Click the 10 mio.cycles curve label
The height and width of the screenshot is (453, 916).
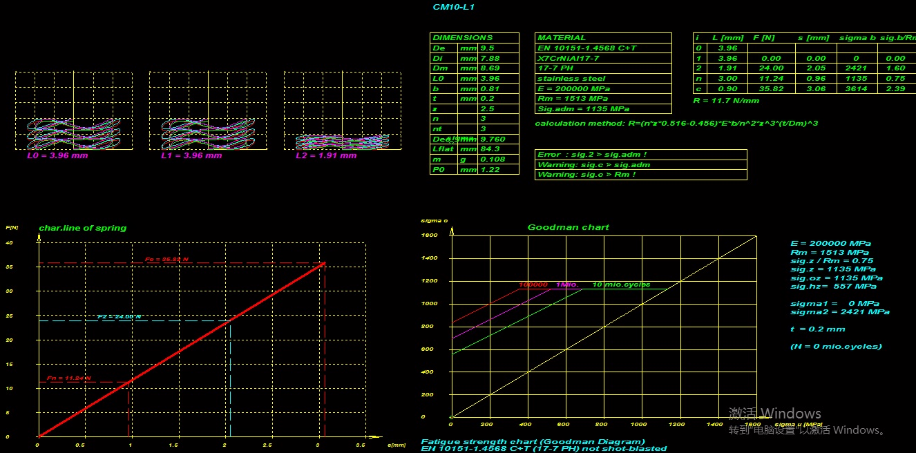pyautogui.click(x=621, y=285)
